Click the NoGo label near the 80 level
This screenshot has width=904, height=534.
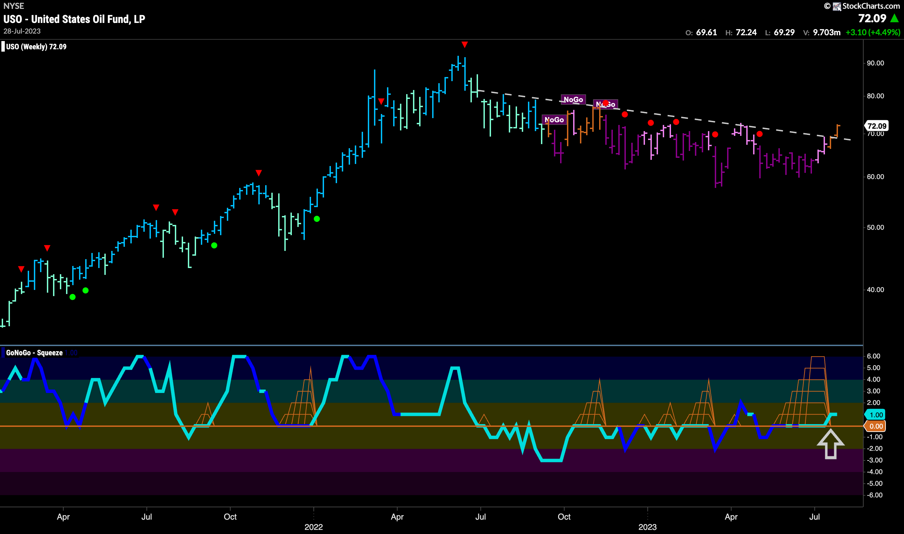click(573, 100)
